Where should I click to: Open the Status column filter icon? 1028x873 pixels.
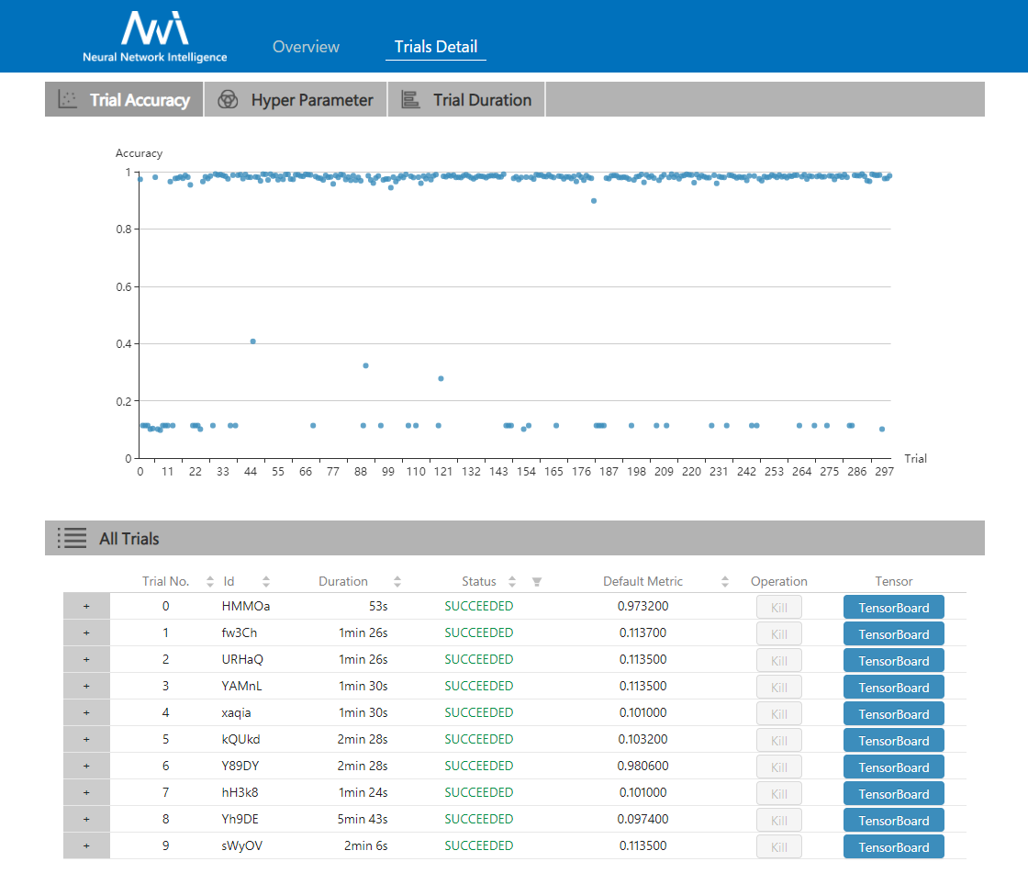[537, 581]
